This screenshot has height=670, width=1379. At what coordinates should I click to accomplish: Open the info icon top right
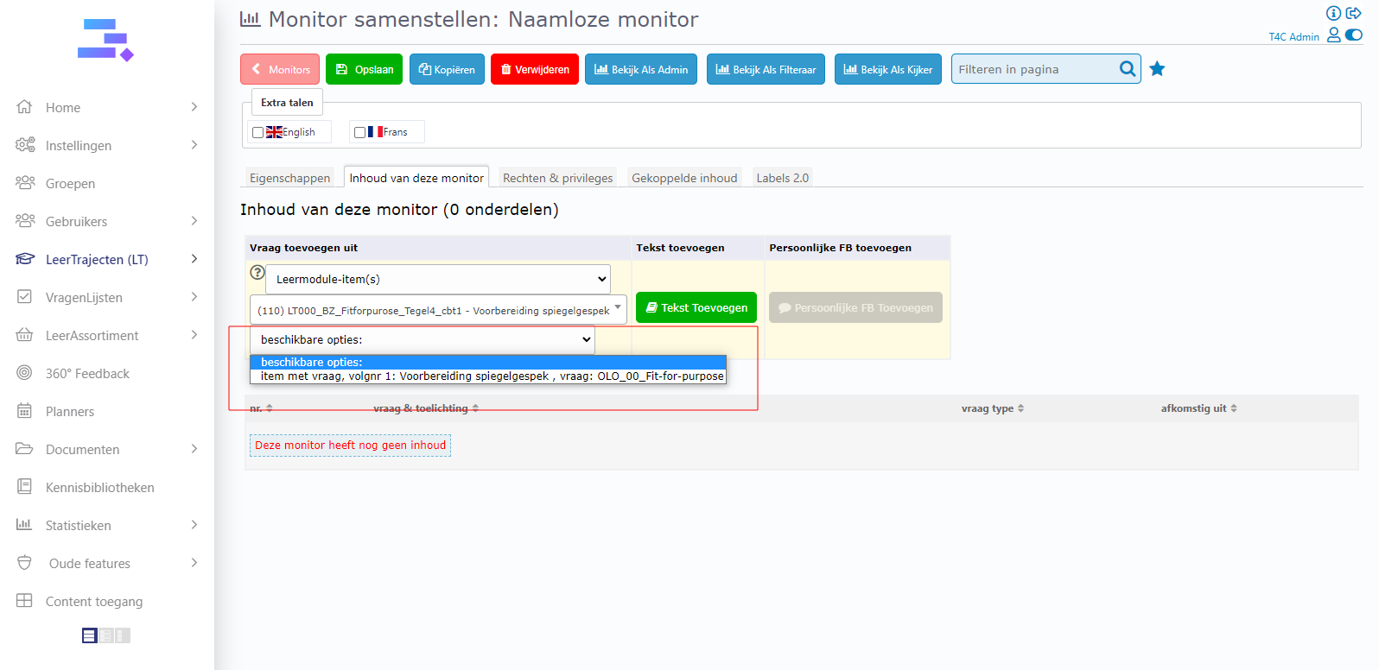1333,13
